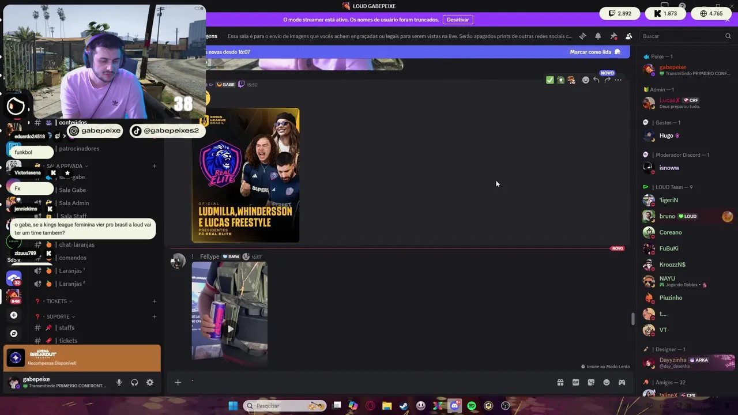The width and height of the screenshot is (738, 415).
Task: React with green checkmark emoji
Action: click(x=549, y=80)
